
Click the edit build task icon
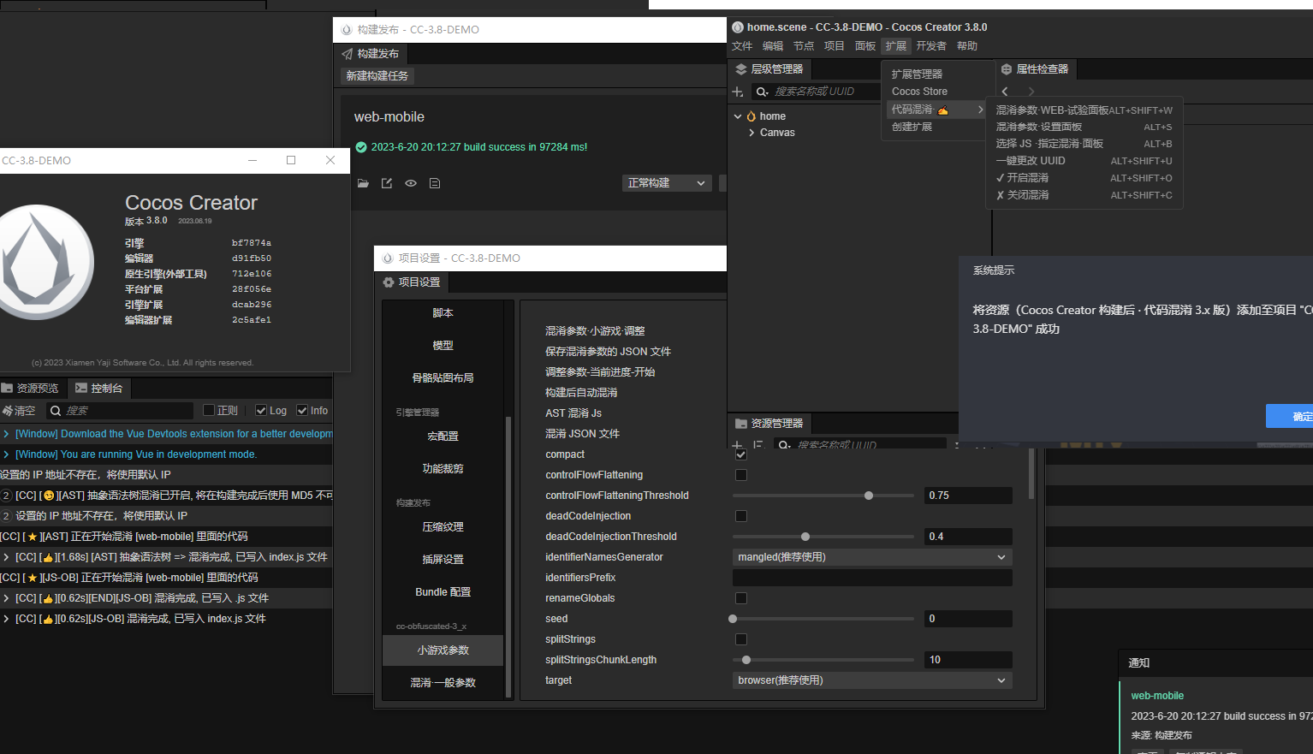pyautogui.click(x=387, y=183)
